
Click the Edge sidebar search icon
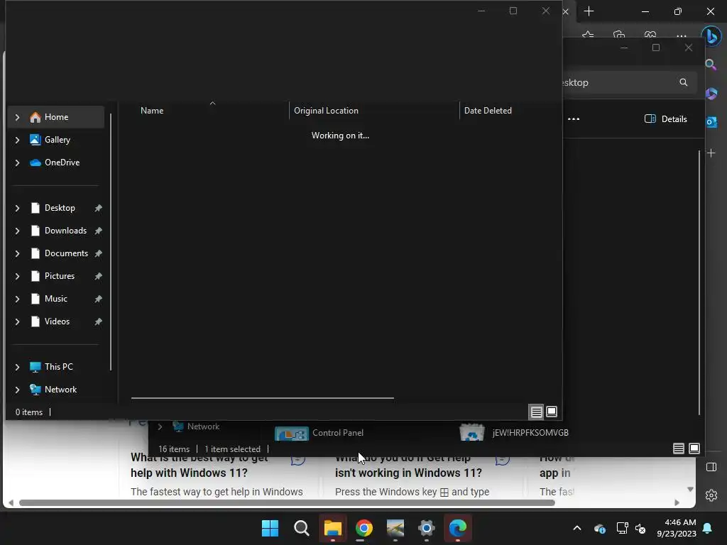(711, 65)
